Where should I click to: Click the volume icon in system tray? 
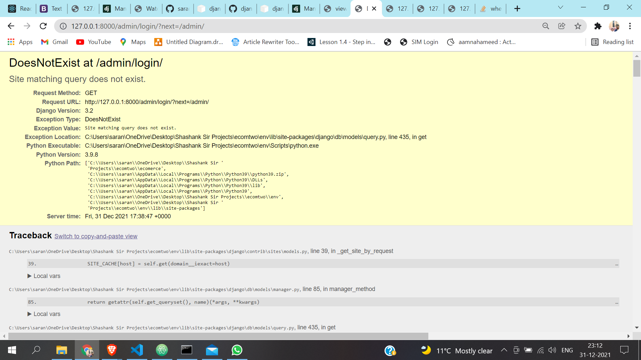552,350
